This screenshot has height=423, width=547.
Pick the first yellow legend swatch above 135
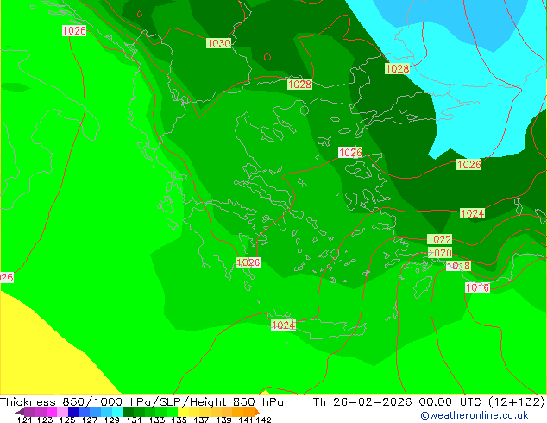pyautogui.click(x=183, y=412)
